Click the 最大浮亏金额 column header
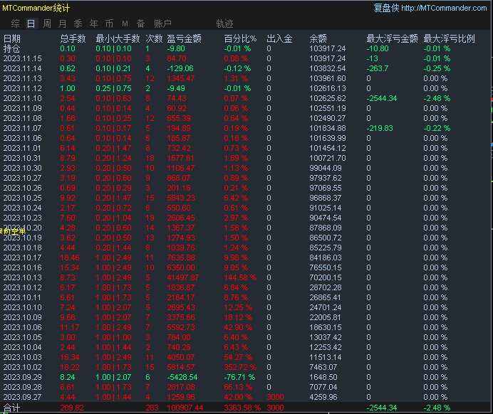The height and width of the screenshot is (414, 493). [x=392, y=38]
